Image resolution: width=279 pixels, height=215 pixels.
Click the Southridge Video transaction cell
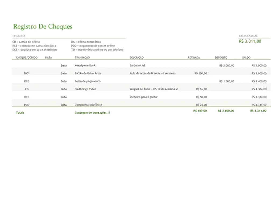click(85, 89)
